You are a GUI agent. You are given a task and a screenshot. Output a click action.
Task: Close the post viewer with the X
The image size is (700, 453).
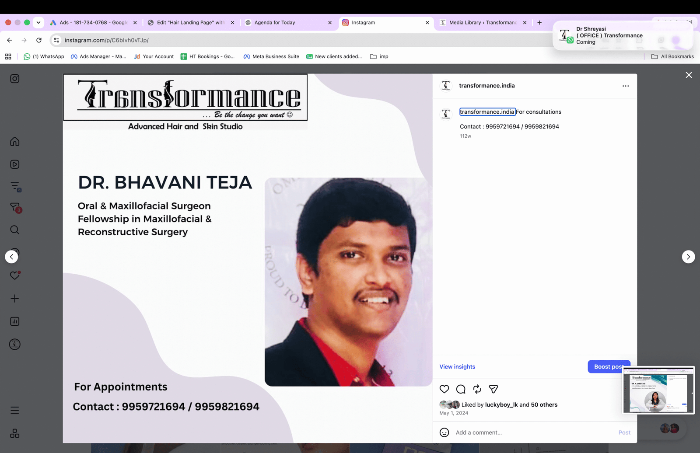[x=689, y=75]
